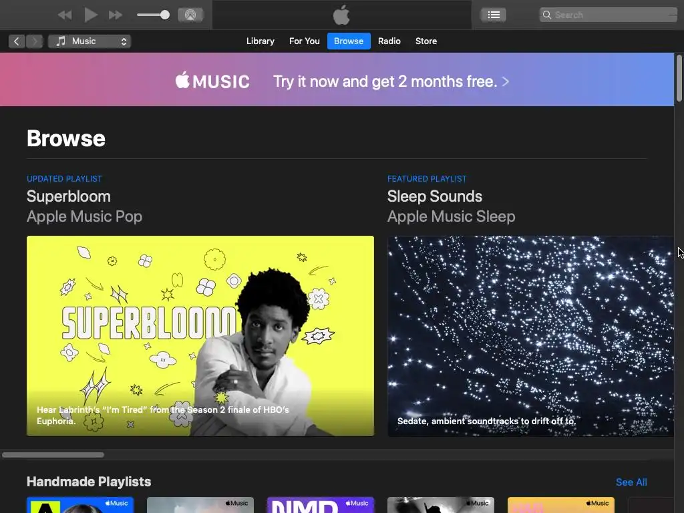
Task: Start playback with the play button
Action: pyautogui.click(x=90, y=15)
